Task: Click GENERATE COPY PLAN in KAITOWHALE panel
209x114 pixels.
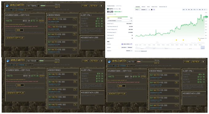Action: (15, 38)
